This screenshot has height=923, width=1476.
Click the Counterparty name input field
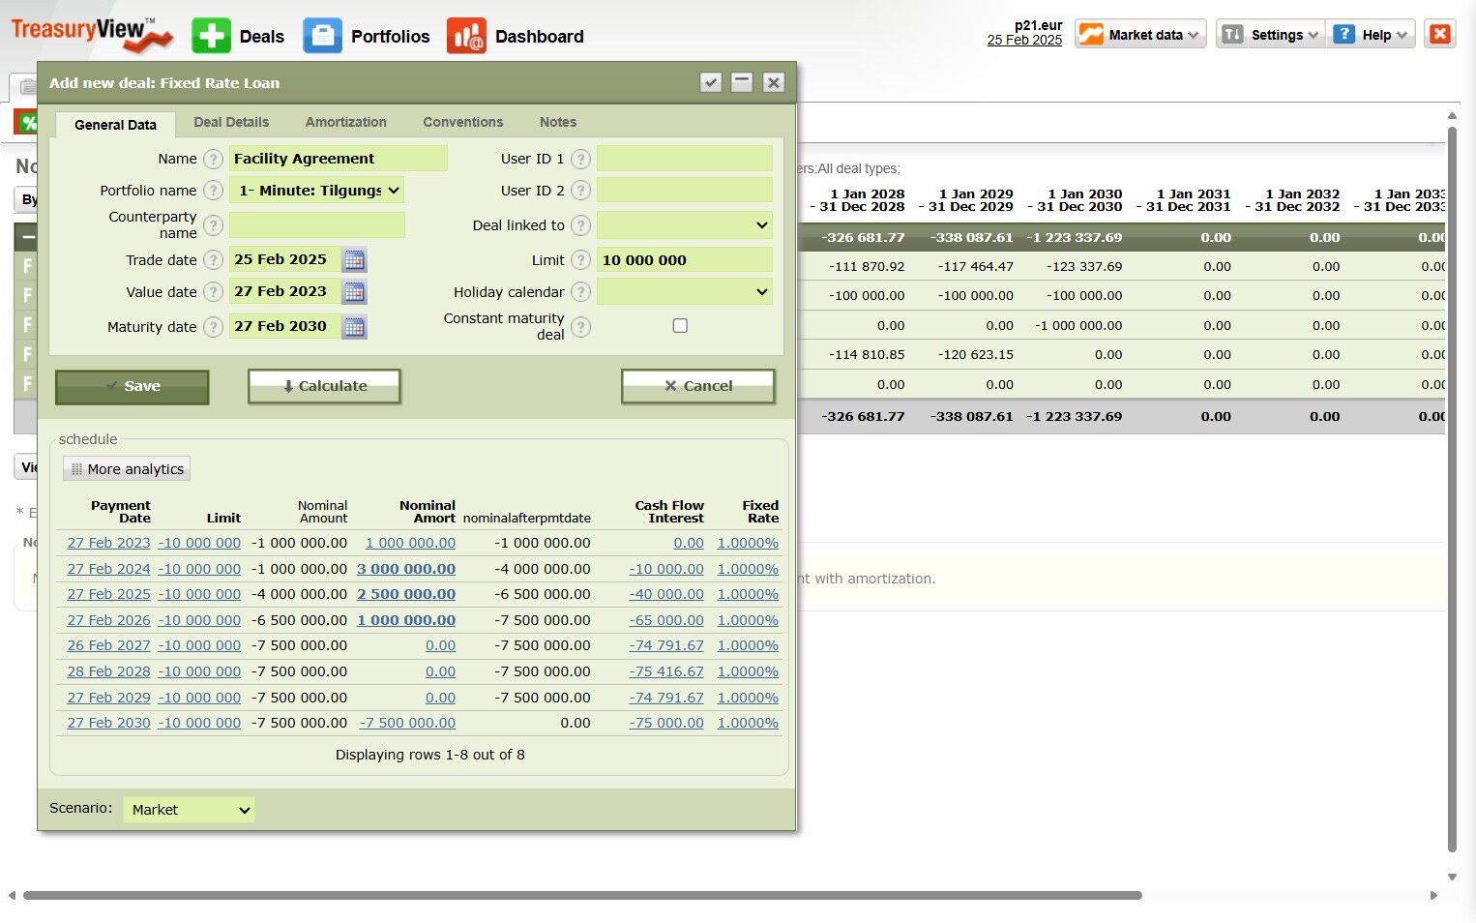click(x=317, y=225)
